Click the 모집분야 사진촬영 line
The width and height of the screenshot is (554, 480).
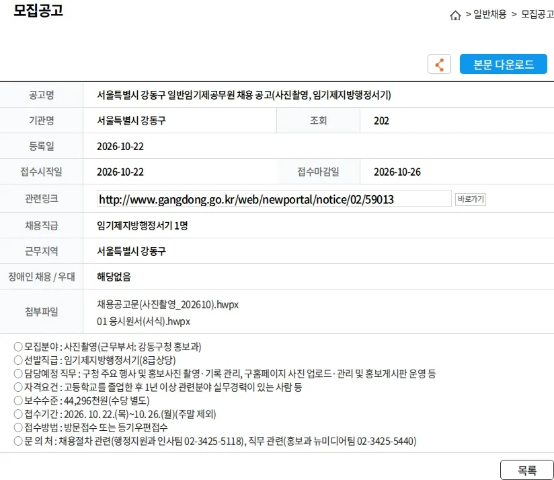[x=108, y=347]
